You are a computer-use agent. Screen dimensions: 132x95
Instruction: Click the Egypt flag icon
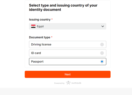click(33, 26)
